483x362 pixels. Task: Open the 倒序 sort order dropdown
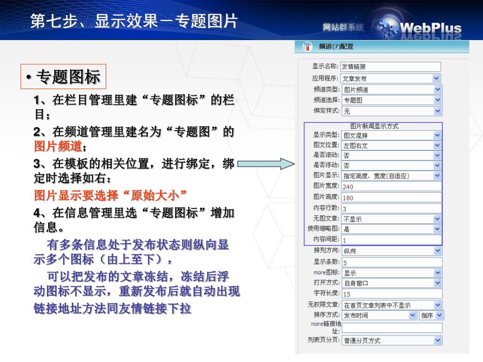tap(431, 315)
